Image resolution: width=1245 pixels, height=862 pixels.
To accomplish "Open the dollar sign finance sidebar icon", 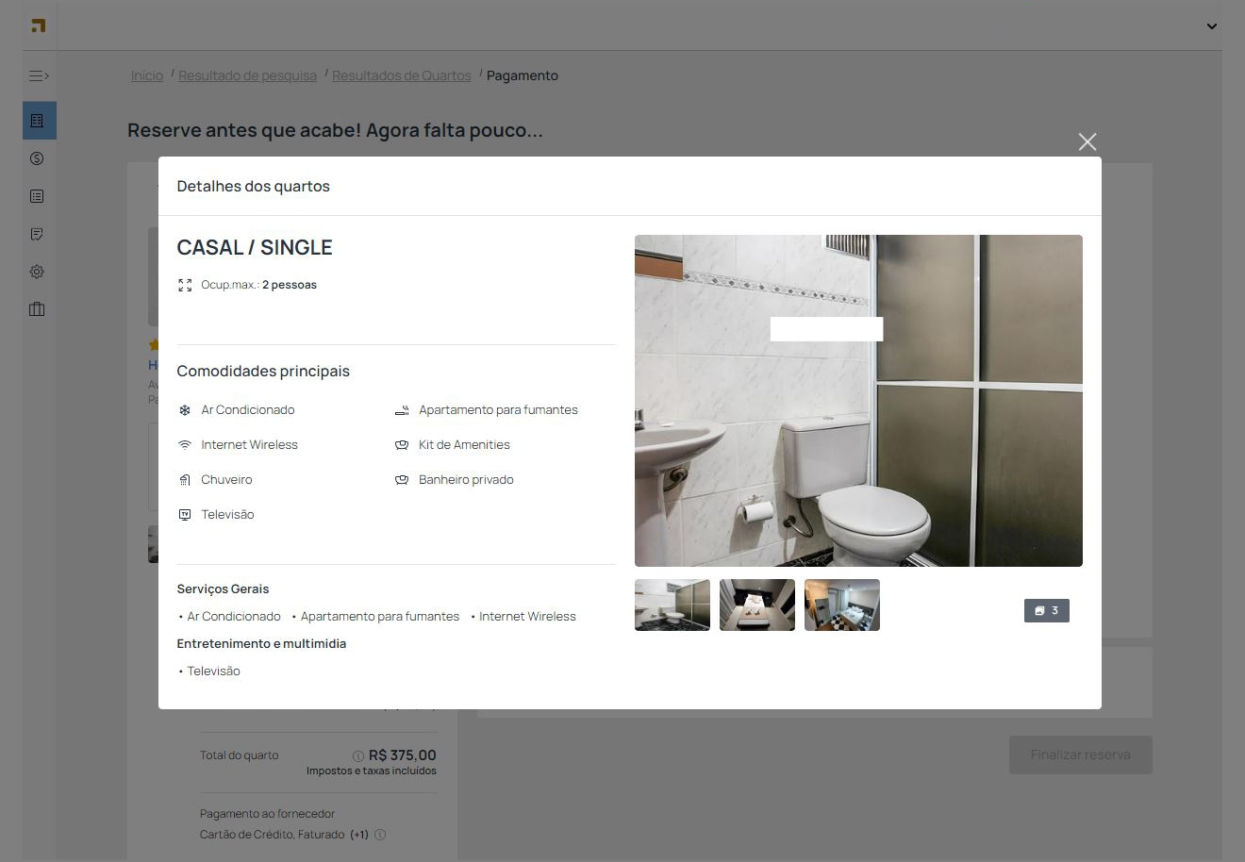I will click(x=38, y=158).
